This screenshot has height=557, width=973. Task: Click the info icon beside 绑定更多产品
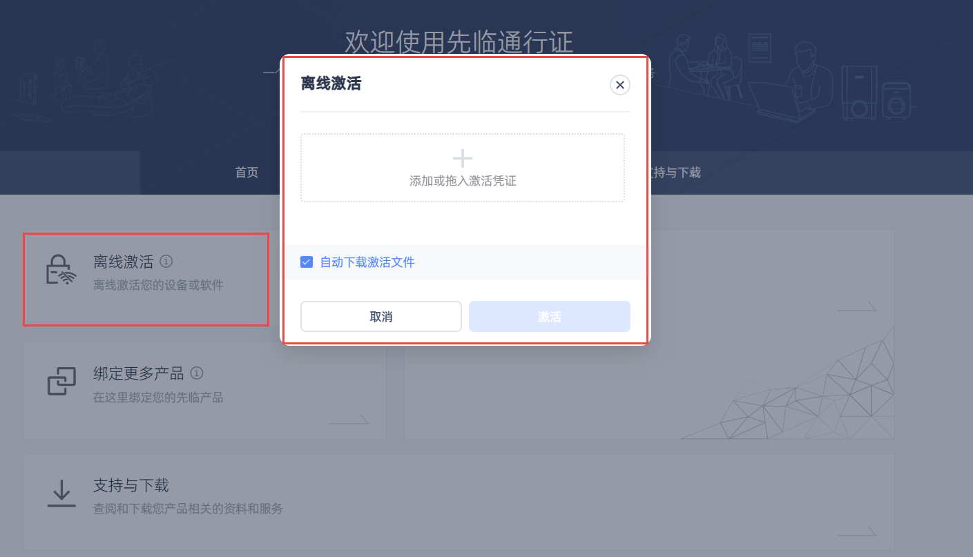click(197, 373)
